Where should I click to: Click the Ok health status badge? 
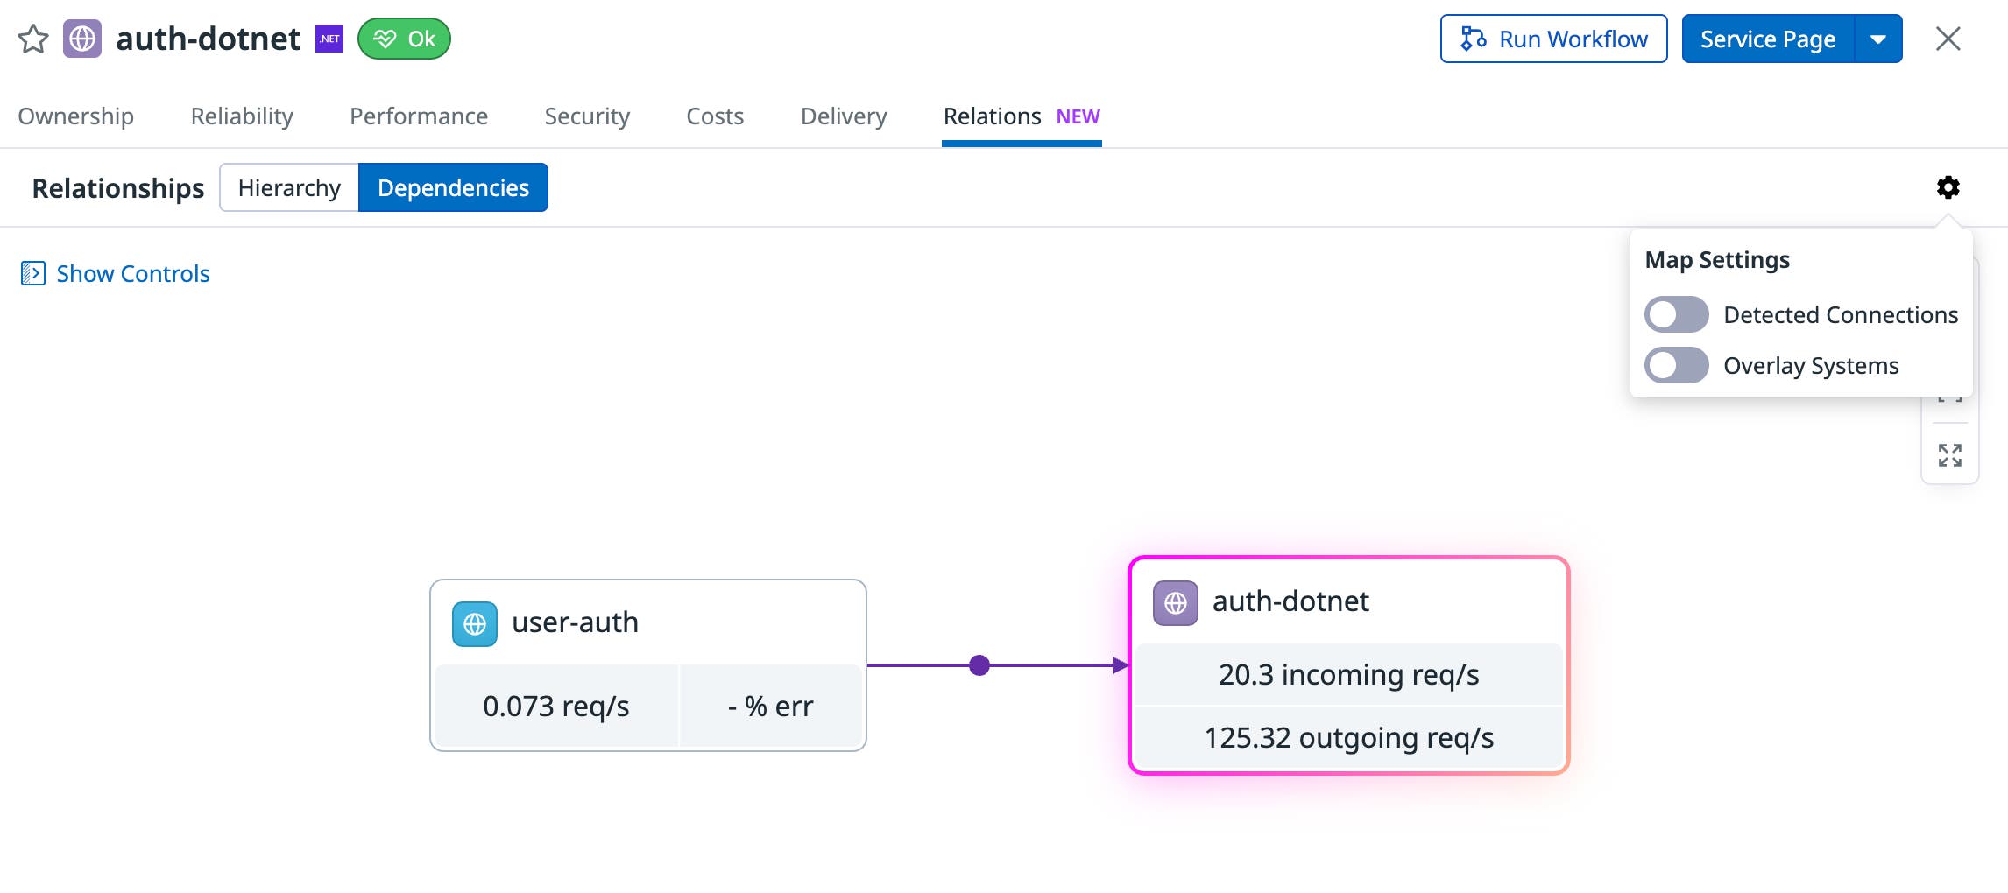click(x=404, y=39)
